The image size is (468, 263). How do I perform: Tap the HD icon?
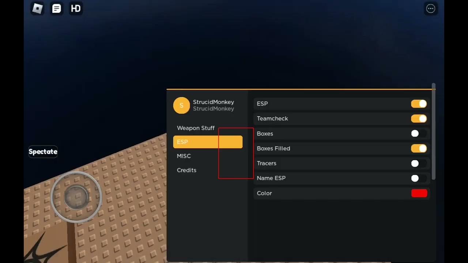[x=76, y=8]
